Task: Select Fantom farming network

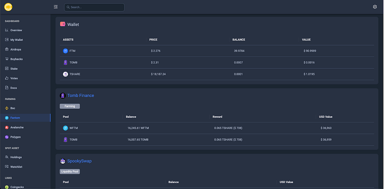Action: [x=15, y=118]
